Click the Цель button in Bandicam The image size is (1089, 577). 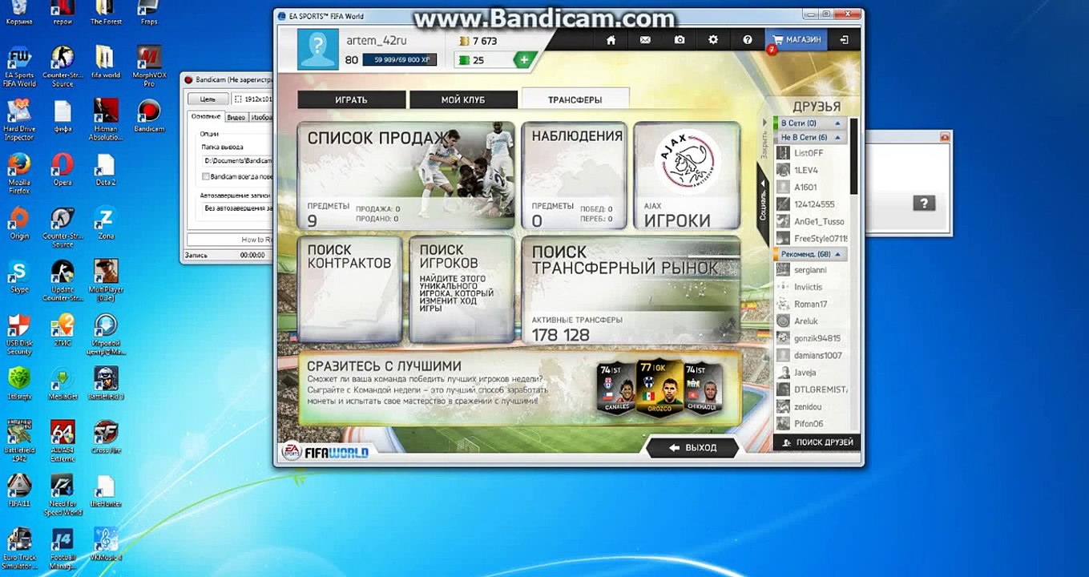click(x=208, y=99)
